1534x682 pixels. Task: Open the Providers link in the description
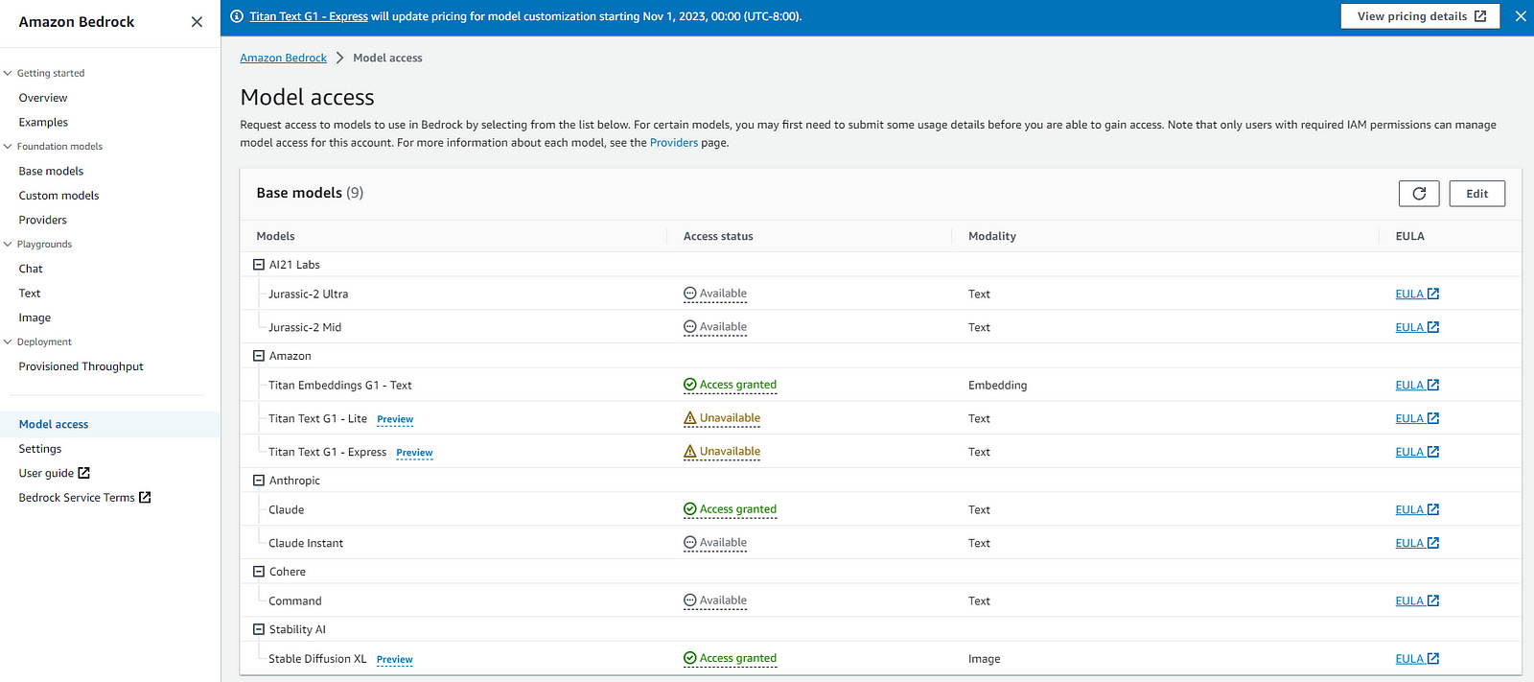[x=674, y=143]
